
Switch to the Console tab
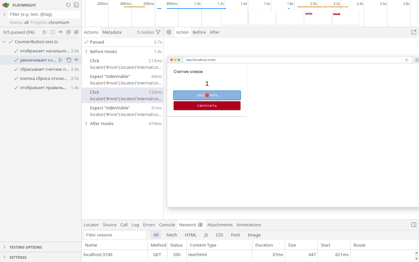[167, 225]
